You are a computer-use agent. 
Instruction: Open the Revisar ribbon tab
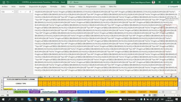[72, 7]
